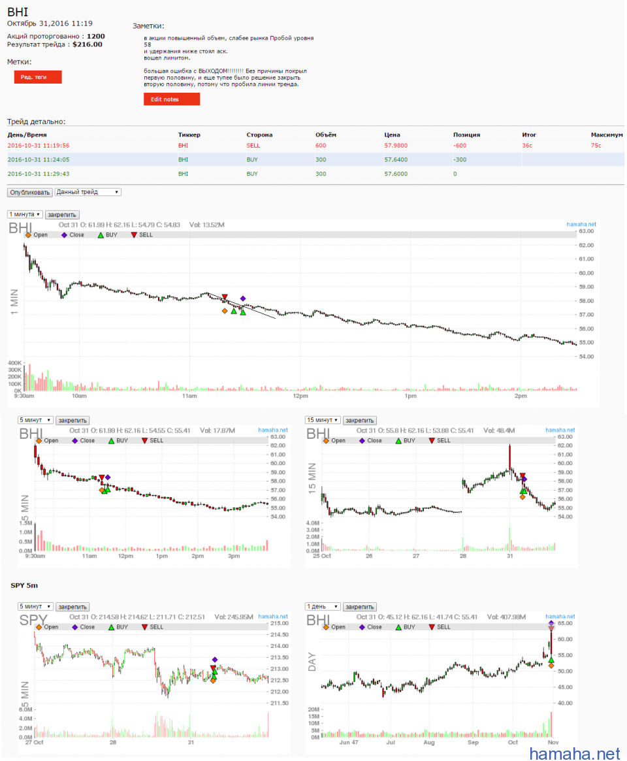Click the purple Close marker on the 1-minute price line
The height and width of the screenshot is (761, 627).
[x=243, y=298]
